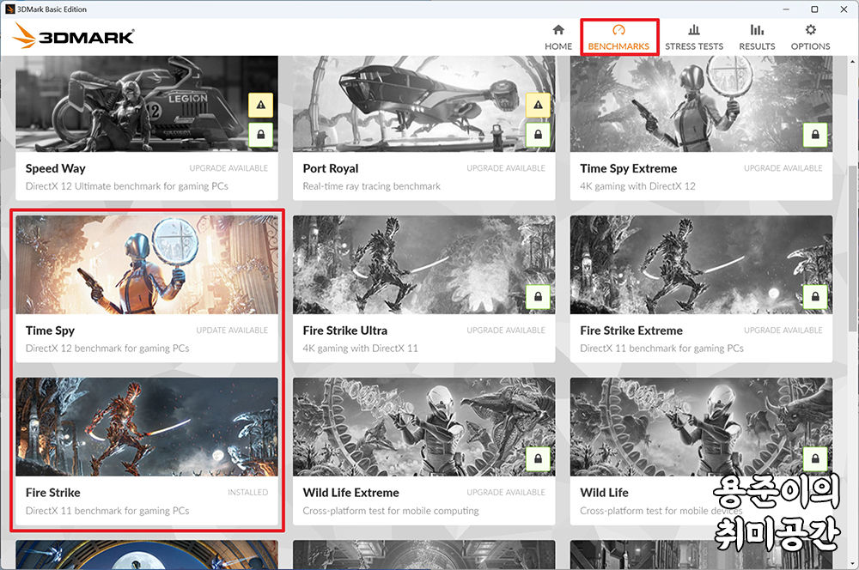Click the lock icon on Wild Life
This screenshot has width=859, height=570.
click(x=815, y=459)
